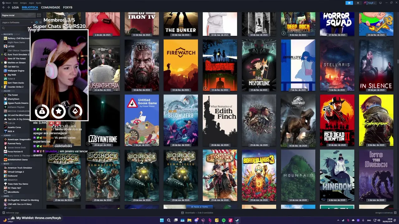Select Sons Of The Forest in sidebar
The height and width of the screenshot is (224, 399).
17,58
